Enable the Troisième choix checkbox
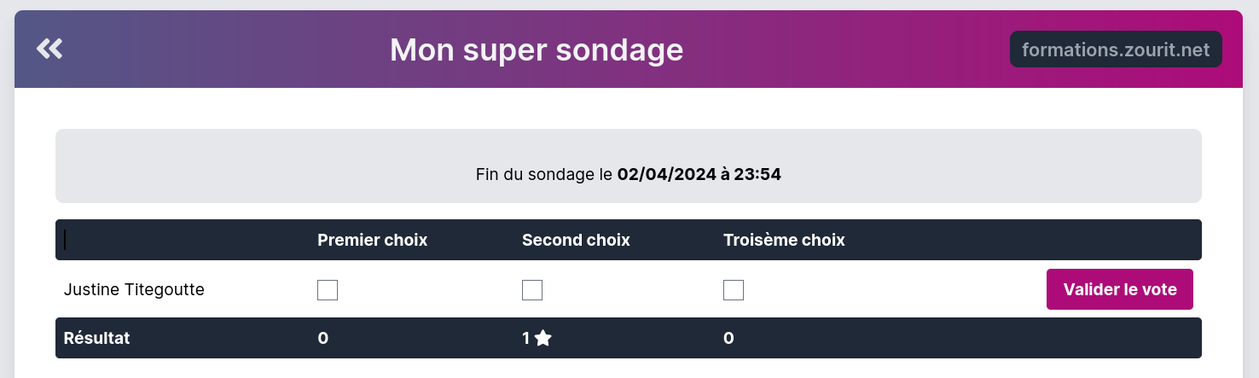The height and width of the screenshot is (378, 1259). tap(734, 290)
